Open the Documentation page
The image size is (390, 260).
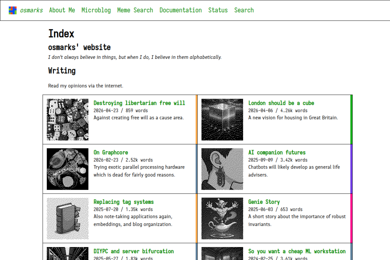coord(181,10)
